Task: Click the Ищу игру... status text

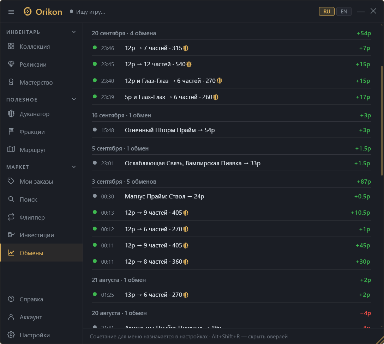Action: click(91, 12)
